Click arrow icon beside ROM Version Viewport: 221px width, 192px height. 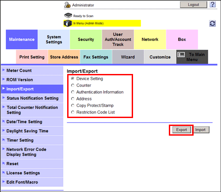tap(4, 79)
